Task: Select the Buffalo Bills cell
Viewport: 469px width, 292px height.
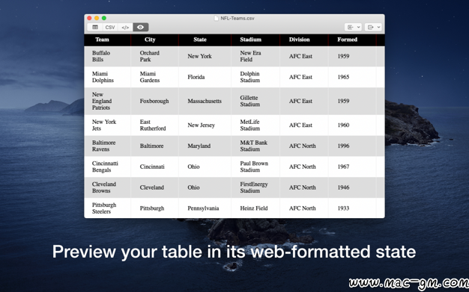Action: 107,56
